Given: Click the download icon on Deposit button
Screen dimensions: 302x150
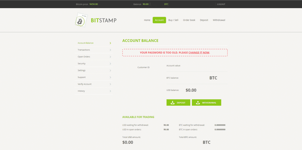Looking at the screenshot, I should point(173,103).
